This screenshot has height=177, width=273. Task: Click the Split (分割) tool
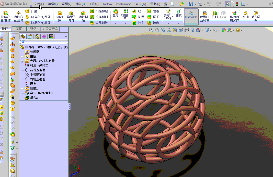[x=214, y=15]
